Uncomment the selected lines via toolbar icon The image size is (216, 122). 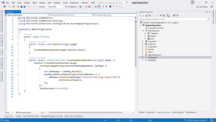(x=106, y=7)
